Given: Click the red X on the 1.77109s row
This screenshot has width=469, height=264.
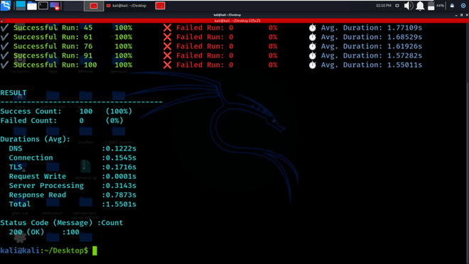Looking at the screenshot, I should pyautogui.click(x=168, y=28).
